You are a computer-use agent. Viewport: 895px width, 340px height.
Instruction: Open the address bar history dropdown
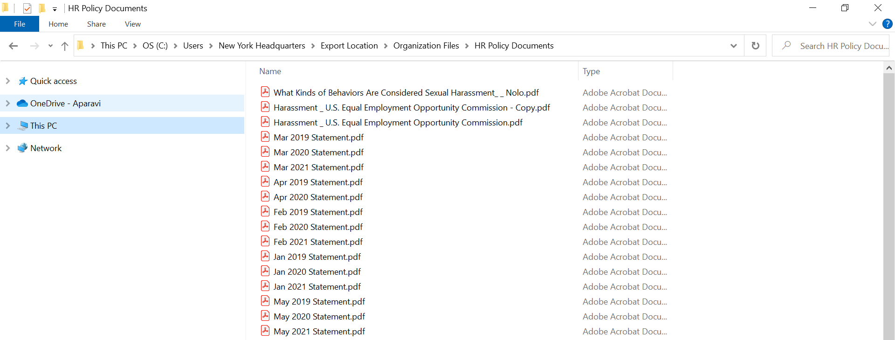point(733,46)
